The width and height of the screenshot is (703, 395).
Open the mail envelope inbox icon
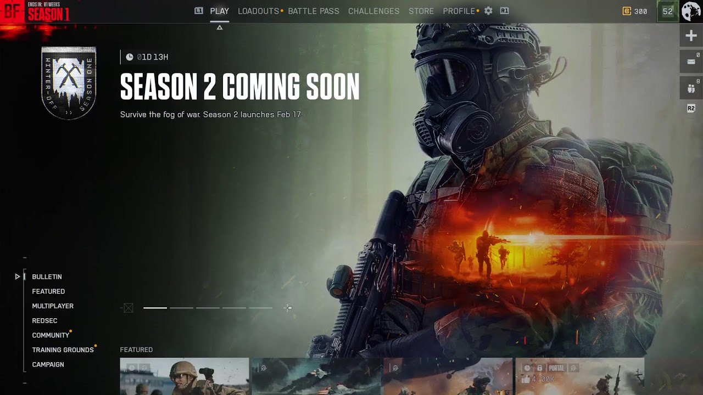pyautogui.click(x=691, y=61)
